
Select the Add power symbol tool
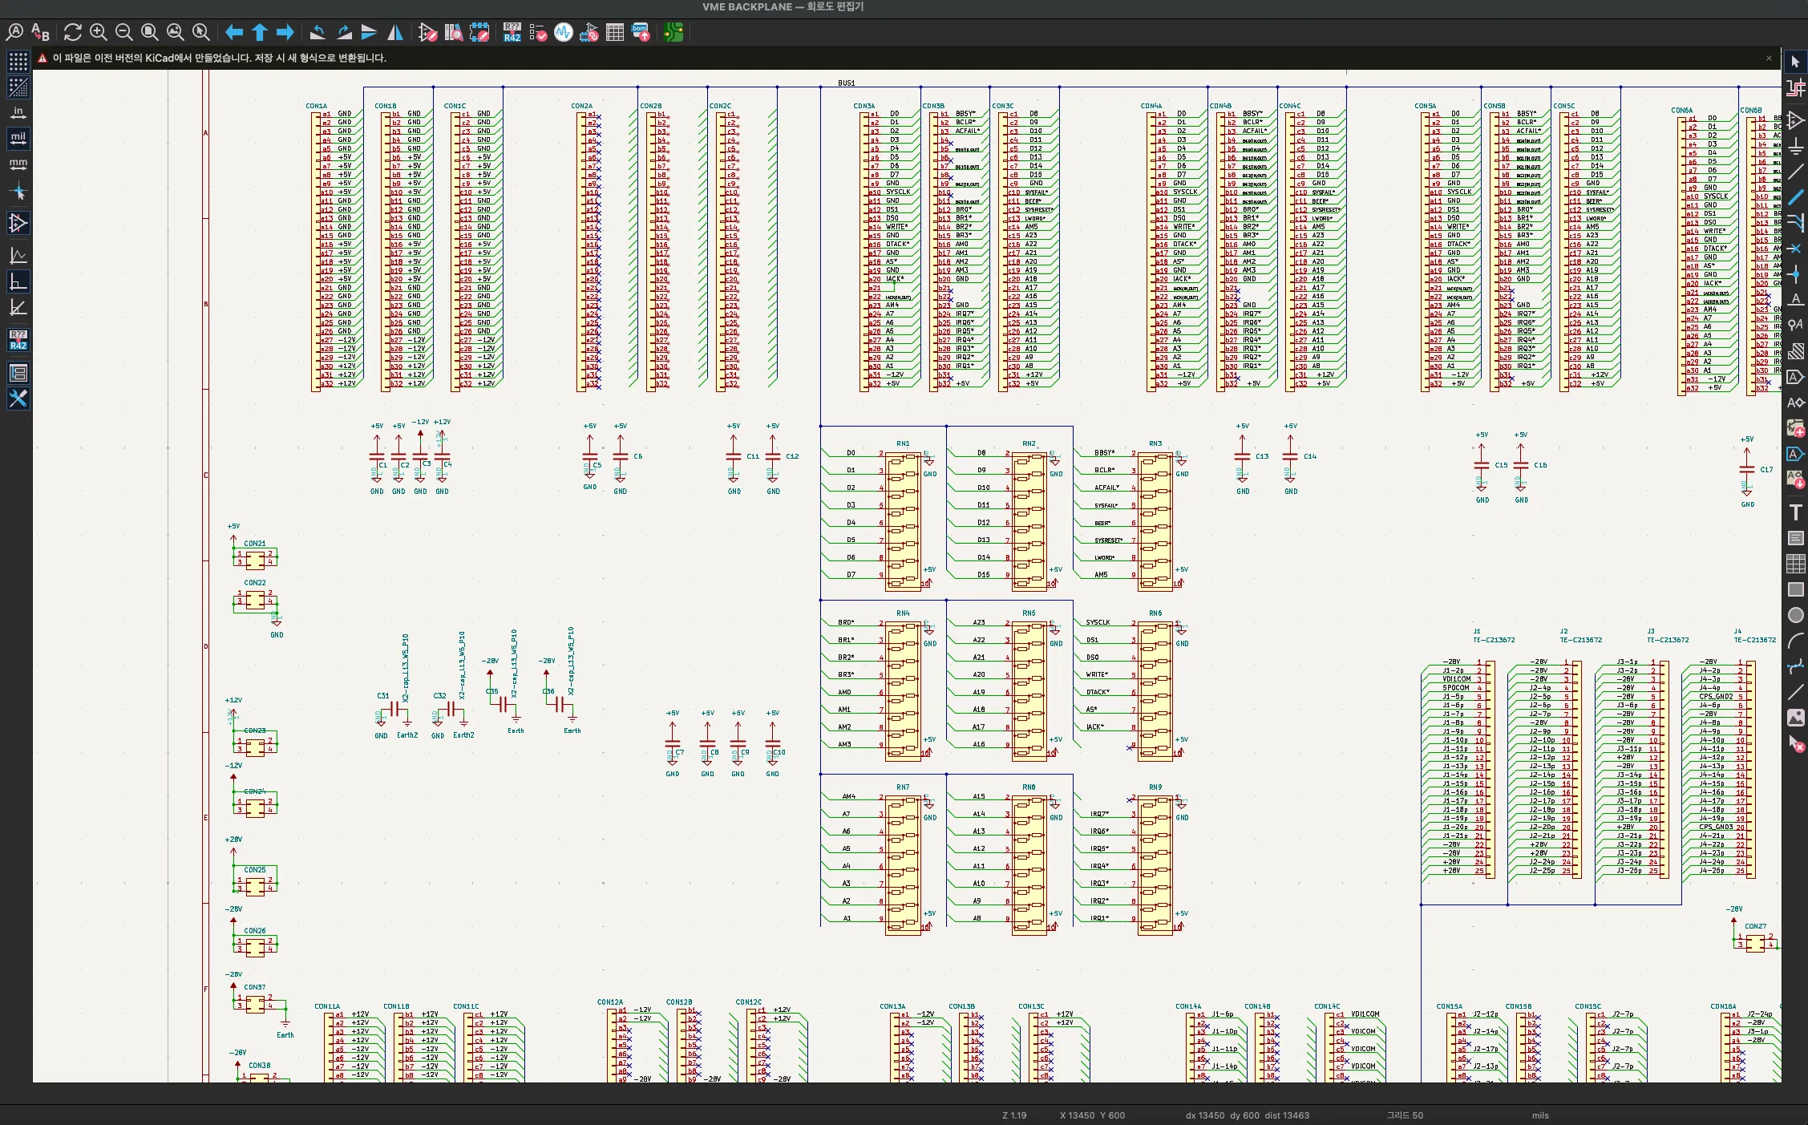pyautogui.click(x=1796, y=146)
